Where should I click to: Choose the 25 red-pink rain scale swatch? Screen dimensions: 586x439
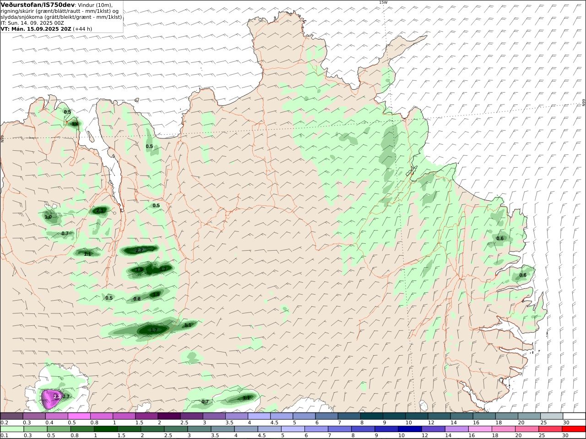pyautogui.click(x=551, y=429)
